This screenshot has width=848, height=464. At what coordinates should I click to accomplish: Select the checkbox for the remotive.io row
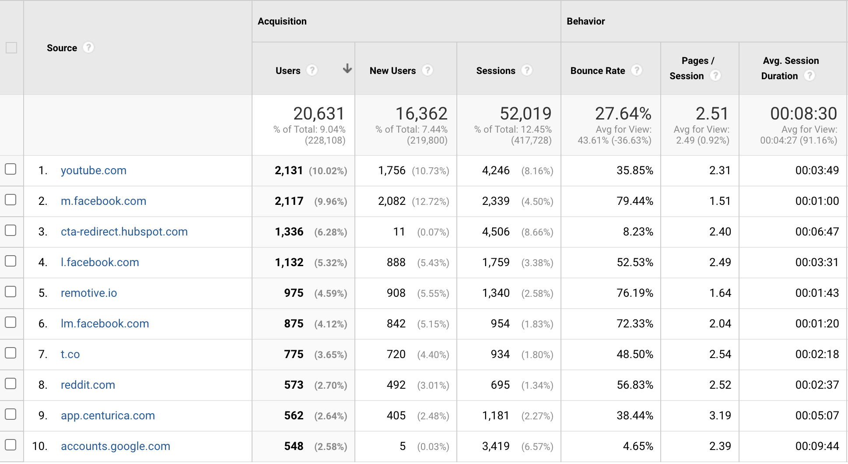(x=11, y=292)
